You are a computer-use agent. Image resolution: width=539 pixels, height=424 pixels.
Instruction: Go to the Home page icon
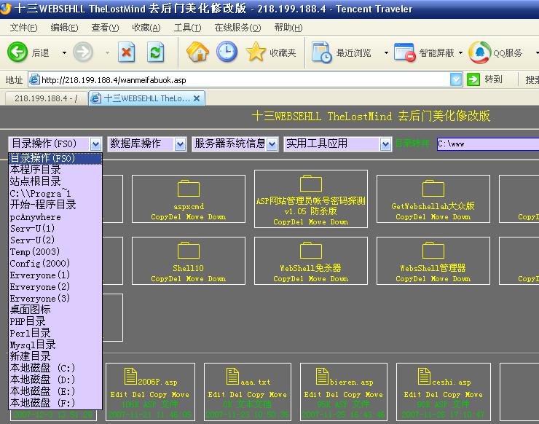click(x=197, y=52)
